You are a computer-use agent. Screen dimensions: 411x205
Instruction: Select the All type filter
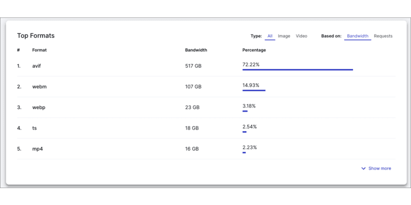tap(270, 36)
